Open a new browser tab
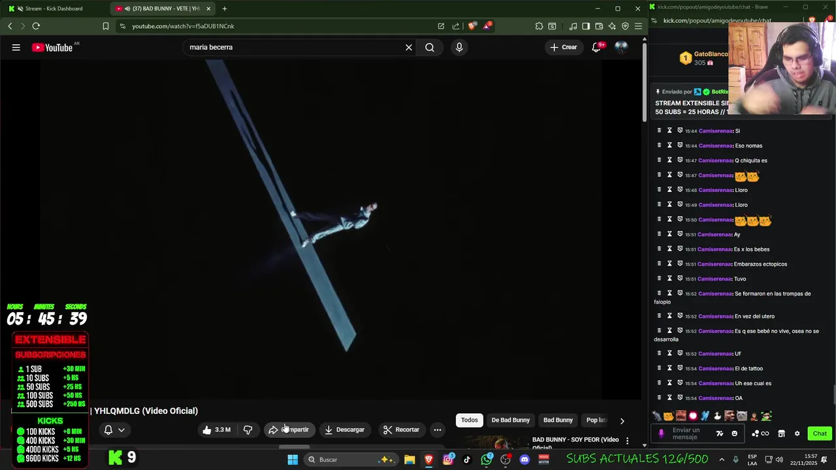This screenshot has width=836, height=470. point(225,8)
